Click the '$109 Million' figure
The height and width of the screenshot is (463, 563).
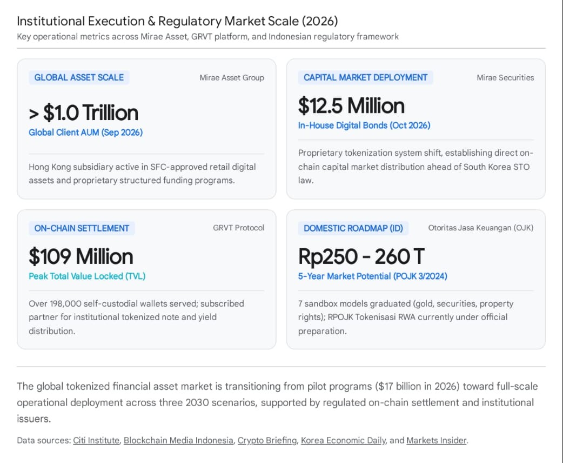[81, 257]
